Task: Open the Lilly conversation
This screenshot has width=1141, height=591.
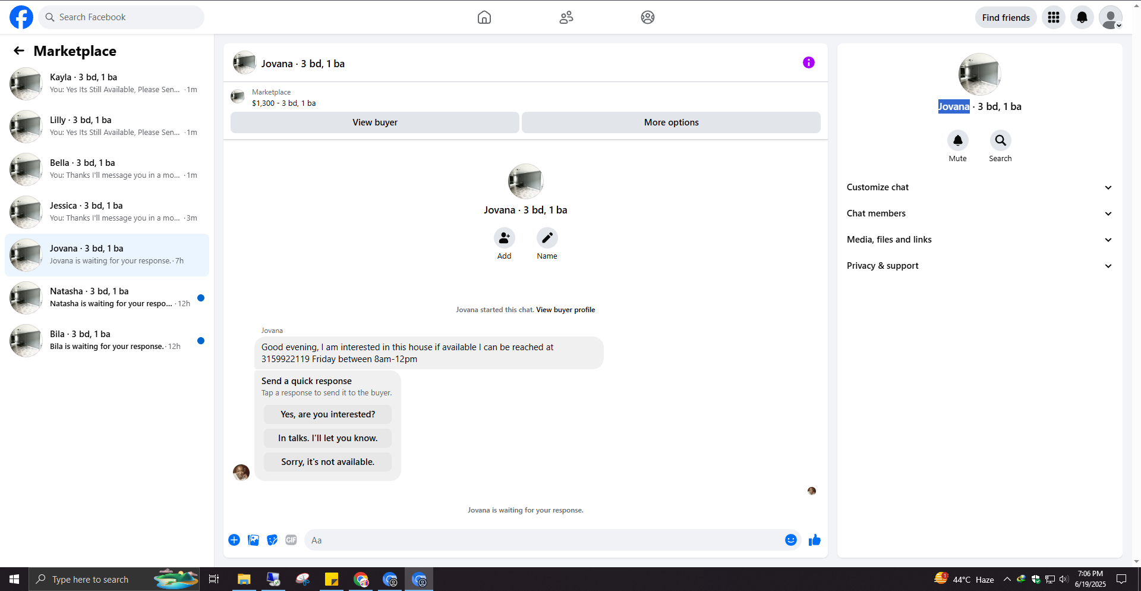Action: point(107,127)
